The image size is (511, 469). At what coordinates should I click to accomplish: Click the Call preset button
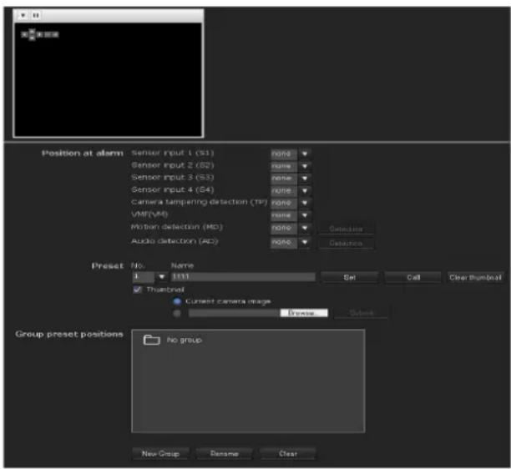click(413, 278)
